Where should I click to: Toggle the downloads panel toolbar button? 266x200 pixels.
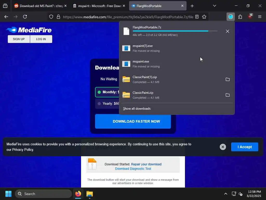pos(231,17)
